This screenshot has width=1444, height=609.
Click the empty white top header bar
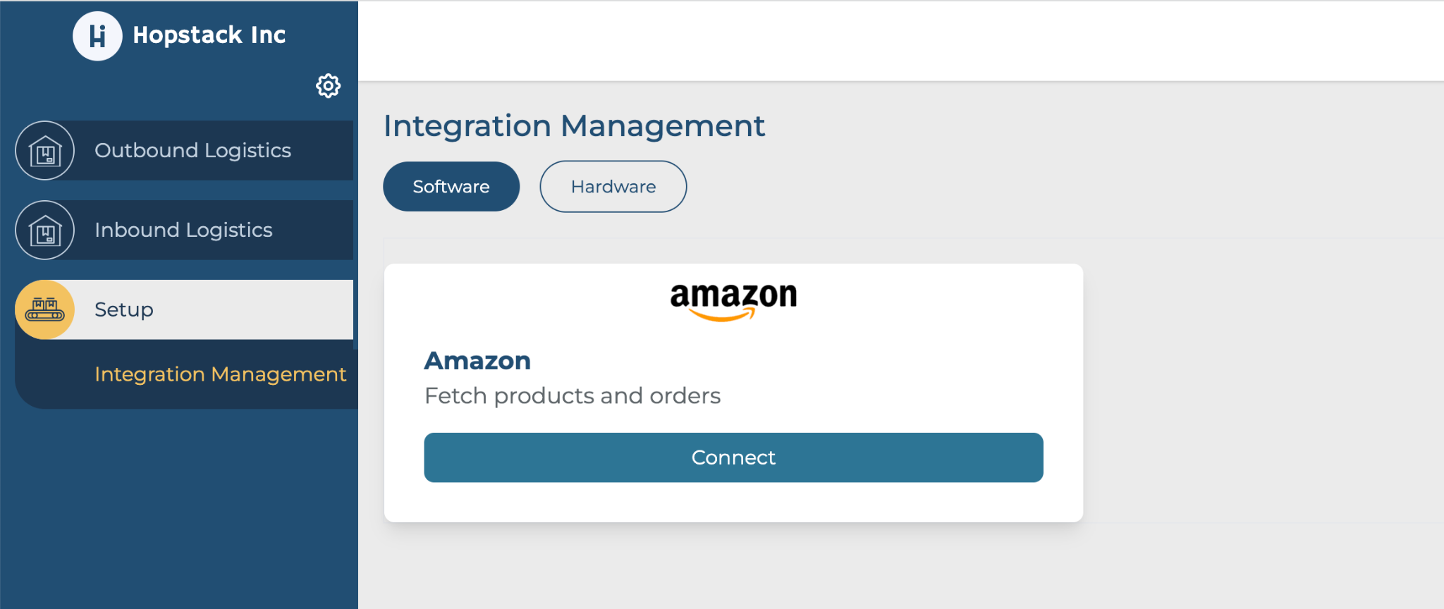[901, 41]
